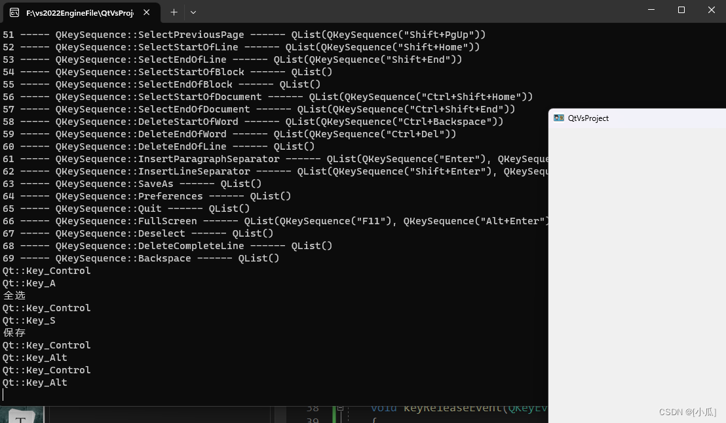Maximize the terminal window
Image resolution: width=726 pixels, height=423 pixels.
(x=681, y=10)
